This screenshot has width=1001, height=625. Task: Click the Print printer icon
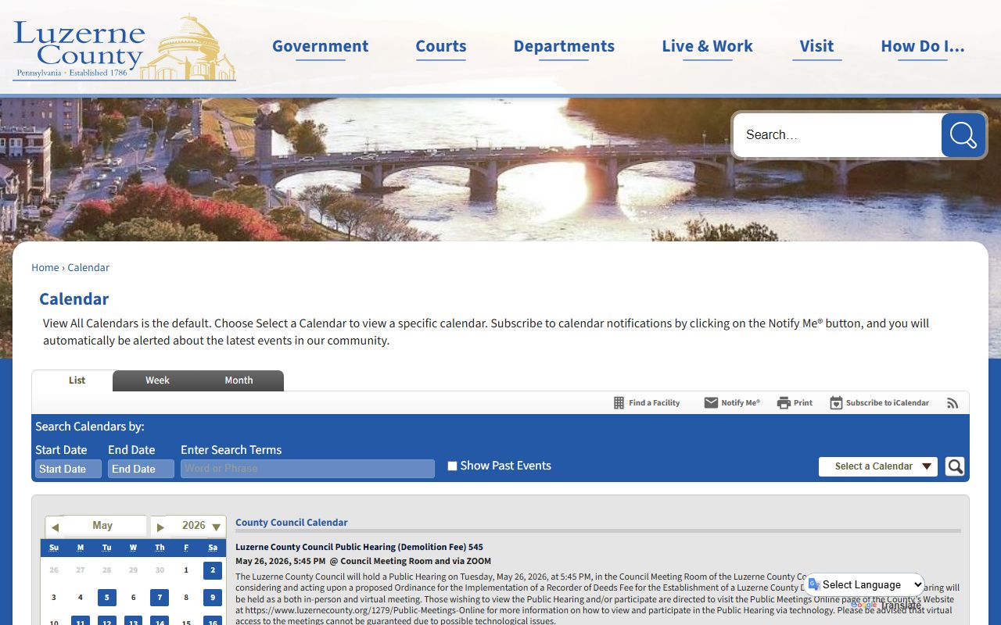point(784,403)
